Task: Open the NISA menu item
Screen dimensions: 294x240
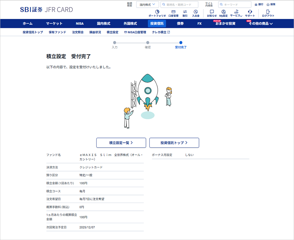Action: [80, 23]
